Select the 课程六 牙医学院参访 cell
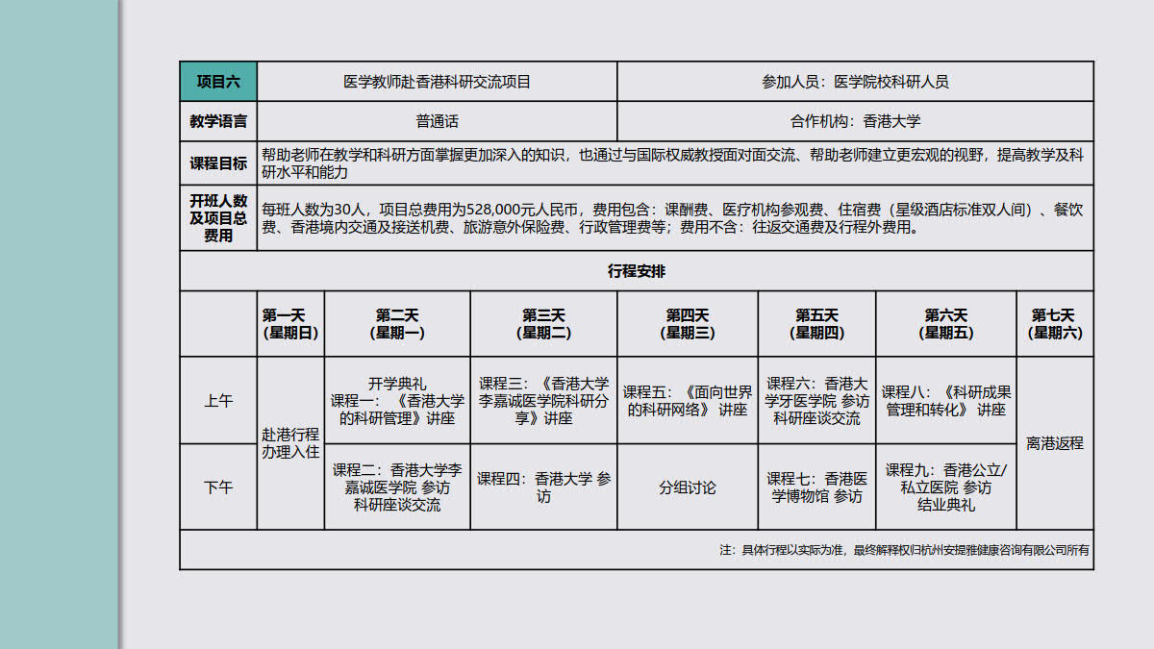 816,401
